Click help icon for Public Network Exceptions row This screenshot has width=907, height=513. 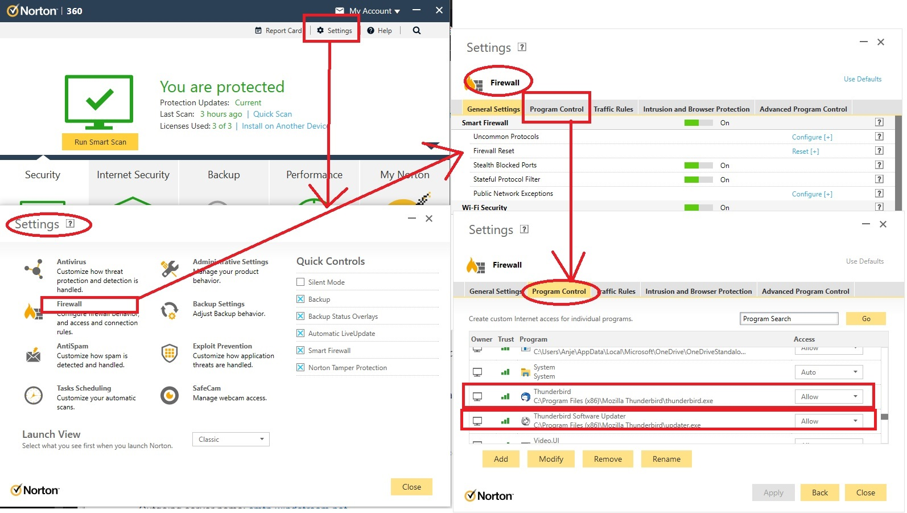[x=879, y=194]
